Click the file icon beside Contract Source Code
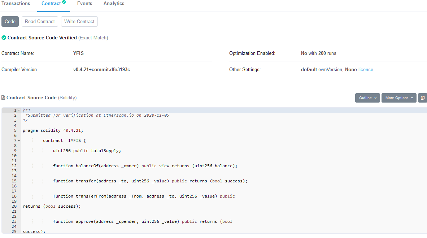Image resolution: width=427 pixels, height=238 pixels. click(3, 98)
